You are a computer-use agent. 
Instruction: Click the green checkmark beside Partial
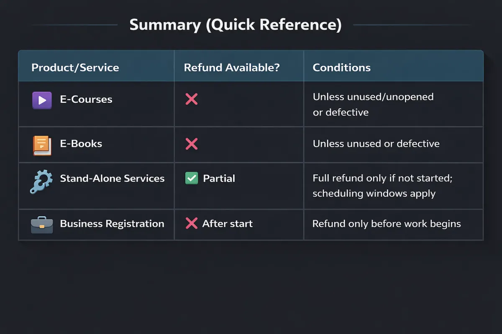(x=191, y=179)
